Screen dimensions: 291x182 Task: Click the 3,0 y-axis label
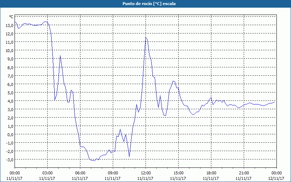(10, 110)
